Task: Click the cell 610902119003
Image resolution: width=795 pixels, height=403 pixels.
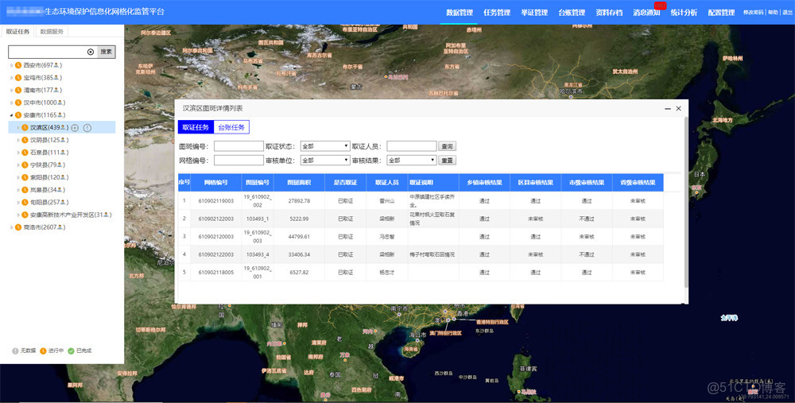Action: [x=216, y=201]
